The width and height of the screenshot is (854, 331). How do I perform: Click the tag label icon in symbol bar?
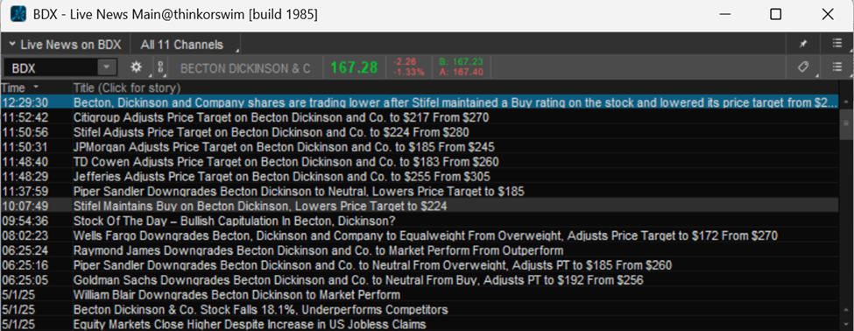(x=803, y=67)
